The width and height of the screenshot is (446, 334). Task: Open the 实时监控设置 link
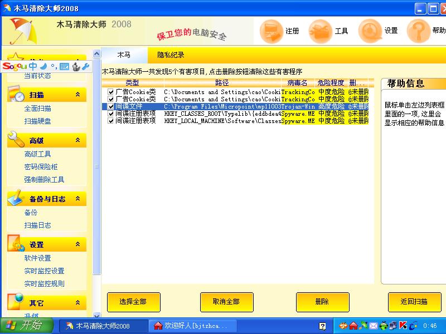(x=45, y=271)
